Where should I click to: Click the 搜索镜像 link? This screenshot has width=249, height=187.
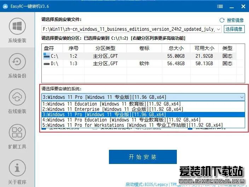click(235, 20)
